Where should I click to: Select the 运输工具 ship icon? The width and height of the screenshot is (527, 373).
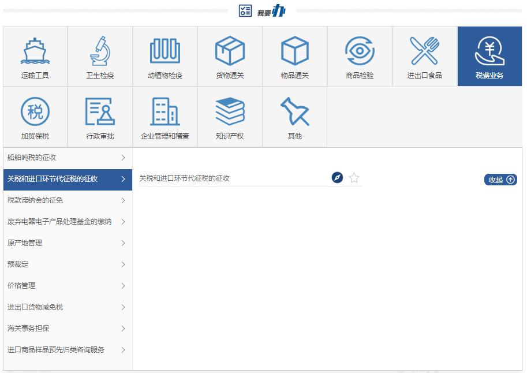click(35, 51)
